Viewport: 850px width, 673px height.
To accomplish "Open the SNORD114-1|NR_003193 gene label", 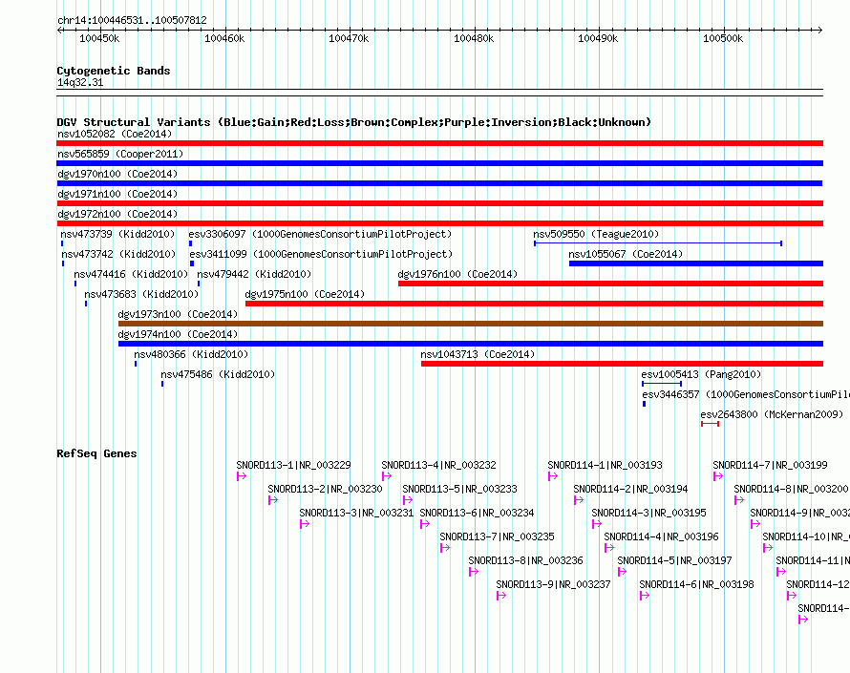I will coord(605,465).
